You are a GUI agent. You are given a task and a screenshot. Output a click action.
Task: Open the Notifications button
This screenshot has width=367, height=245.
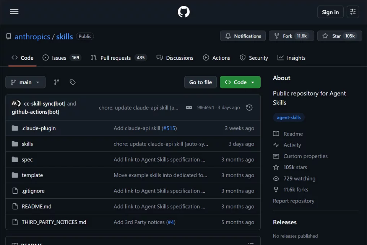[x=243, y=36]
